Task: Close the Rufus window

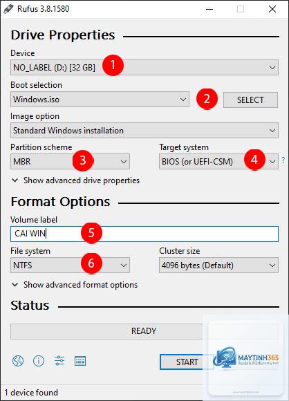Action: (272, 9)
